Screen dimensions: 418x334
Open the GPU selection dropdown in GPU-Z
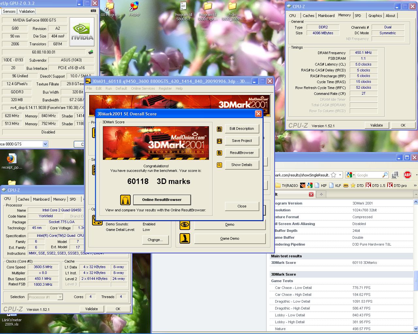[45, 144]
